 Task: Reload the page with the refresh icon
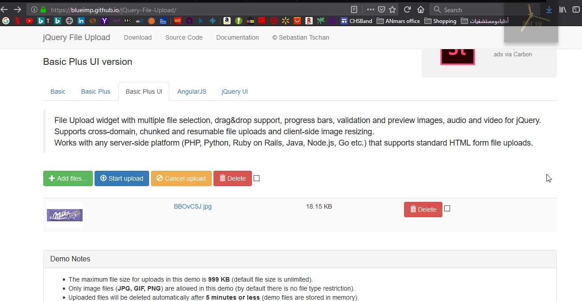tap(407, 9)
